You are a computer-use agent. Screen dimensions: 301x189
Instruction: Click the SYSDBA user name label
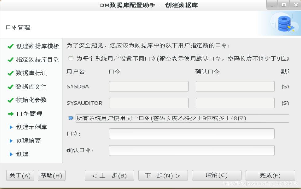coord(77,87)
